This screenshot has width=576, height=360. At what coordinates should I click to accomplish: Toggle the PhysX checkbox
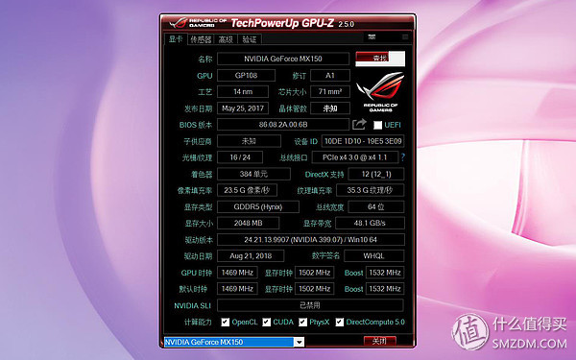(x=302, y=323)
